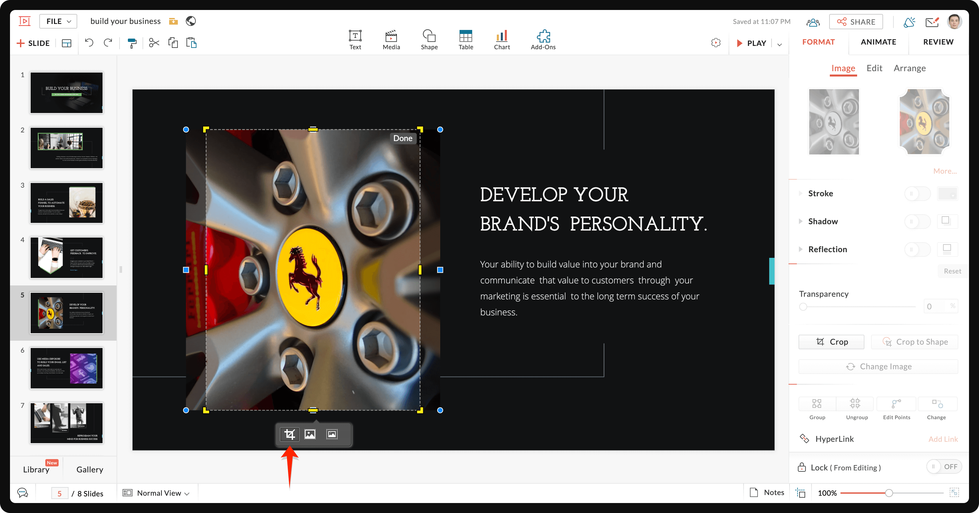Click the Add Link button
This screenshot has height=513, width=979.
click(942, 438)
